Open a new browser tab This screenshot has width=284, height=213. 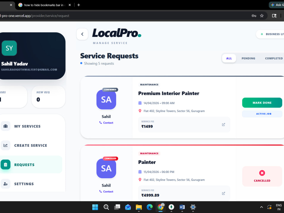(x=79, y=5)
